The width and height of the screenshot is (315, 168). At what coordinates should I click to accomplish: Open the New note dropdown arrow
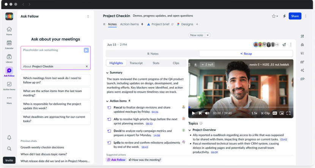click(208, 35)
